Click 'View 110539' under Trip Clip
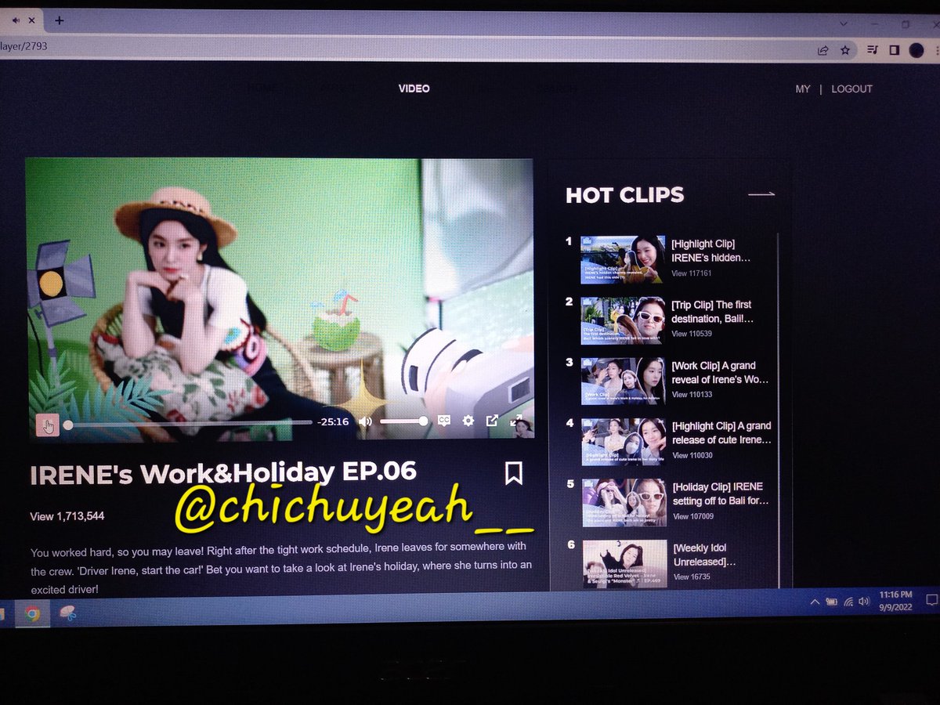 point(692,334)
